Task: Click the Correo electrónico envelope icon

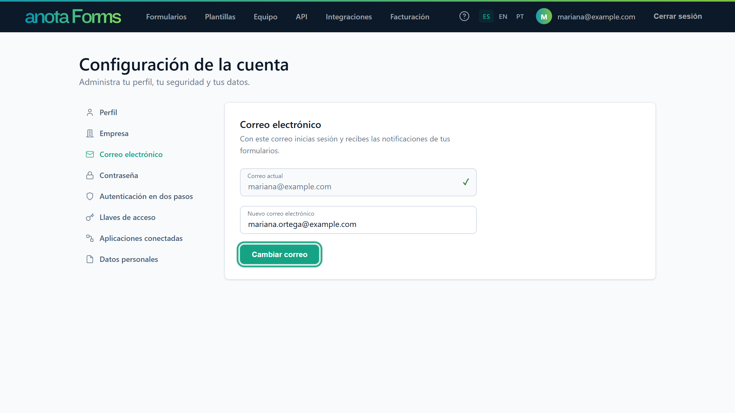Action: coord(90,154)
